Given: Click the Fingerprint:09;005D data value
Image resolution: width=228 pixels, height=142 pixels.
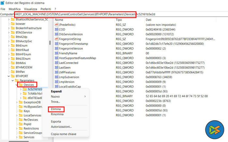Looking at the screenshot, I should click(180, 39).
